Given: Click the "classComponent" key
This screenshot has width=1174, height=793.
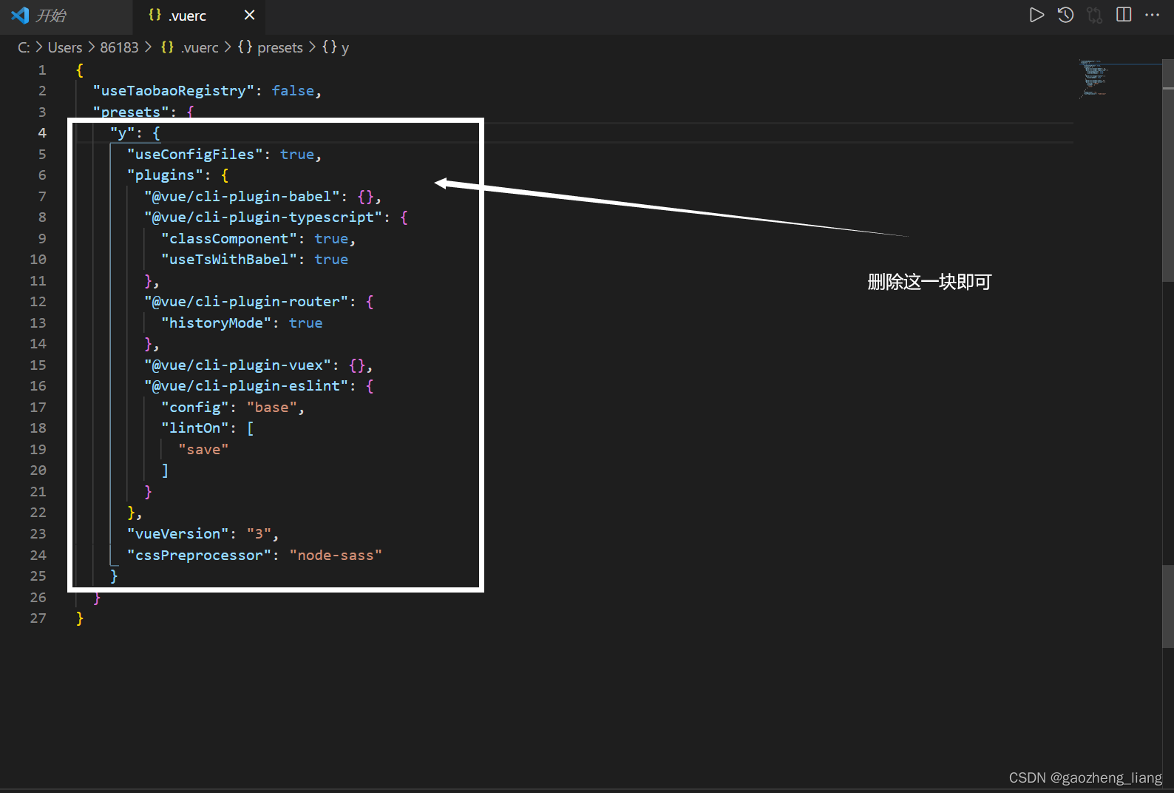Looking at the screenshot, I should (x=228, y=239).
